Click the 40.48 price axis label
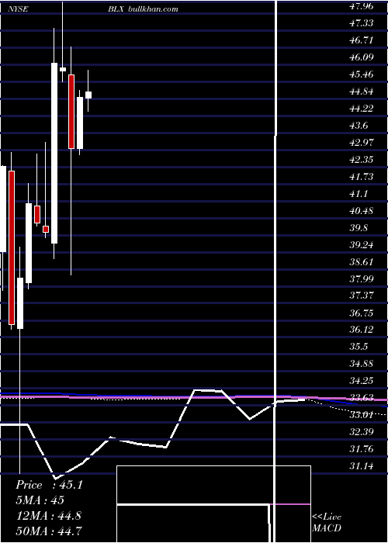Viewport: 388px width, 543px height. pos(362,211)
